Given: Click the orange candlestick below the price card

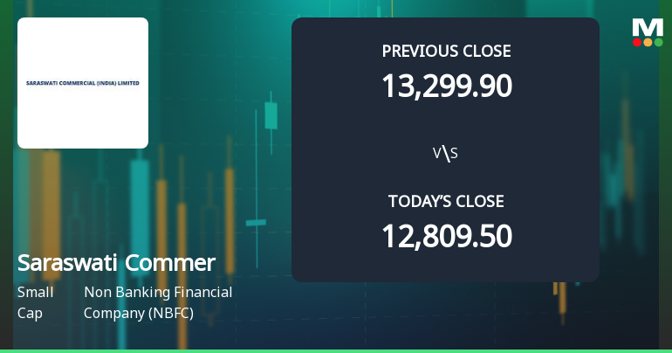Looking at the screenshot, I should [559, 297].
